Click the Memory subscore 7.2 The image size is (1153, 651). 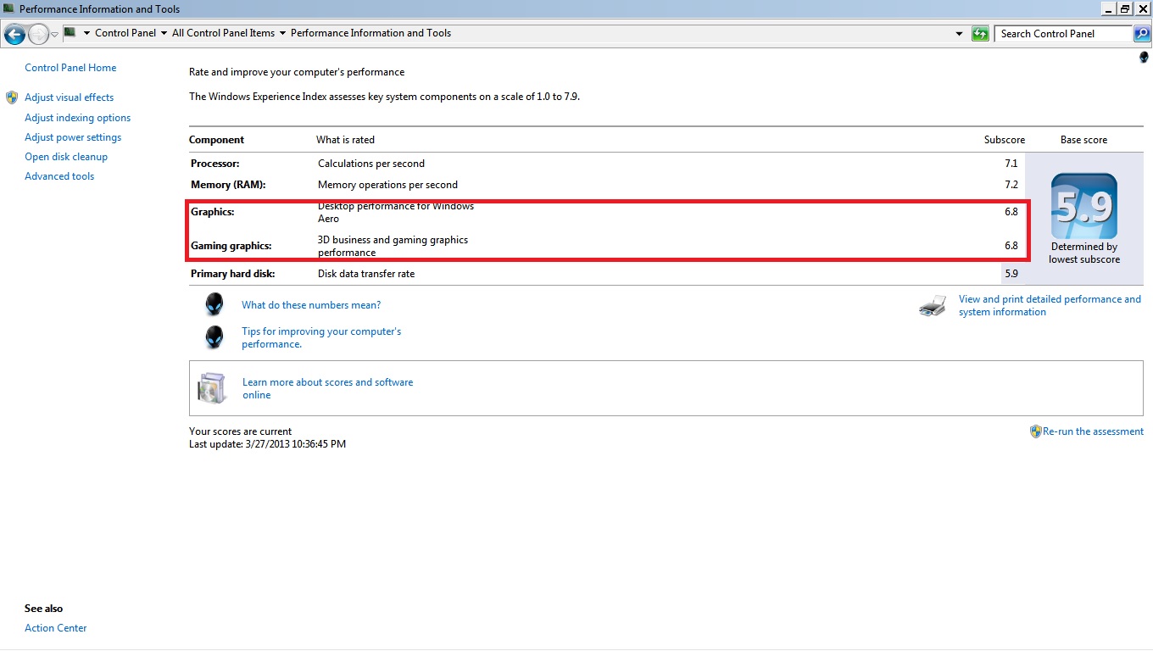pyautogui.click(x=1011, y=185)
